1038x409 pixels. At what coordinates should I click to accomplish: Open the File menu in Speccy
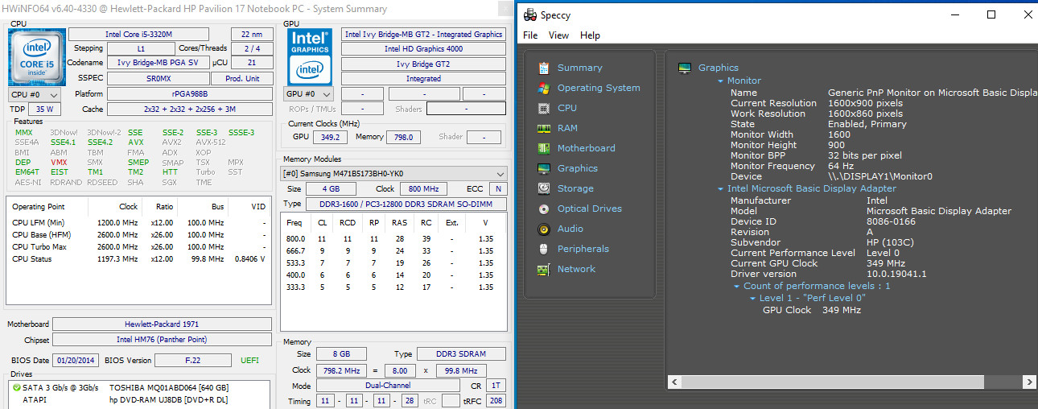(x=530, y=35)
